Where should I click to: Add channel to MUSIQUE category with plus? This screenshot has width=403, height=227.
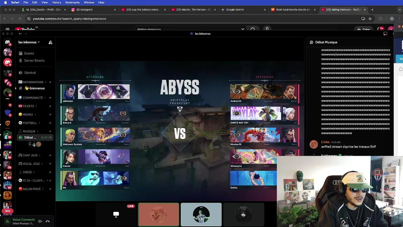coord(50,131)
